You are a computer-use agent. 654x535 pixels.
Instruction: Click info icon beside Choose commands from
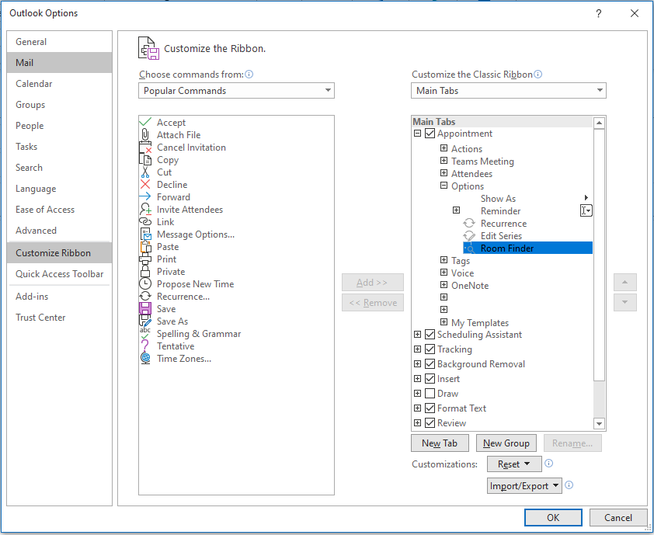tap(249, 75)
